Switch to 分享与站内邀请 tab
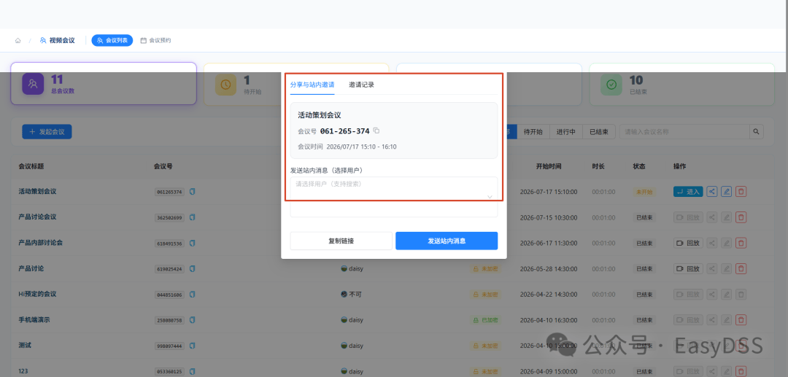The width and height of the screenshot is (788, 377). coord(312,85)
